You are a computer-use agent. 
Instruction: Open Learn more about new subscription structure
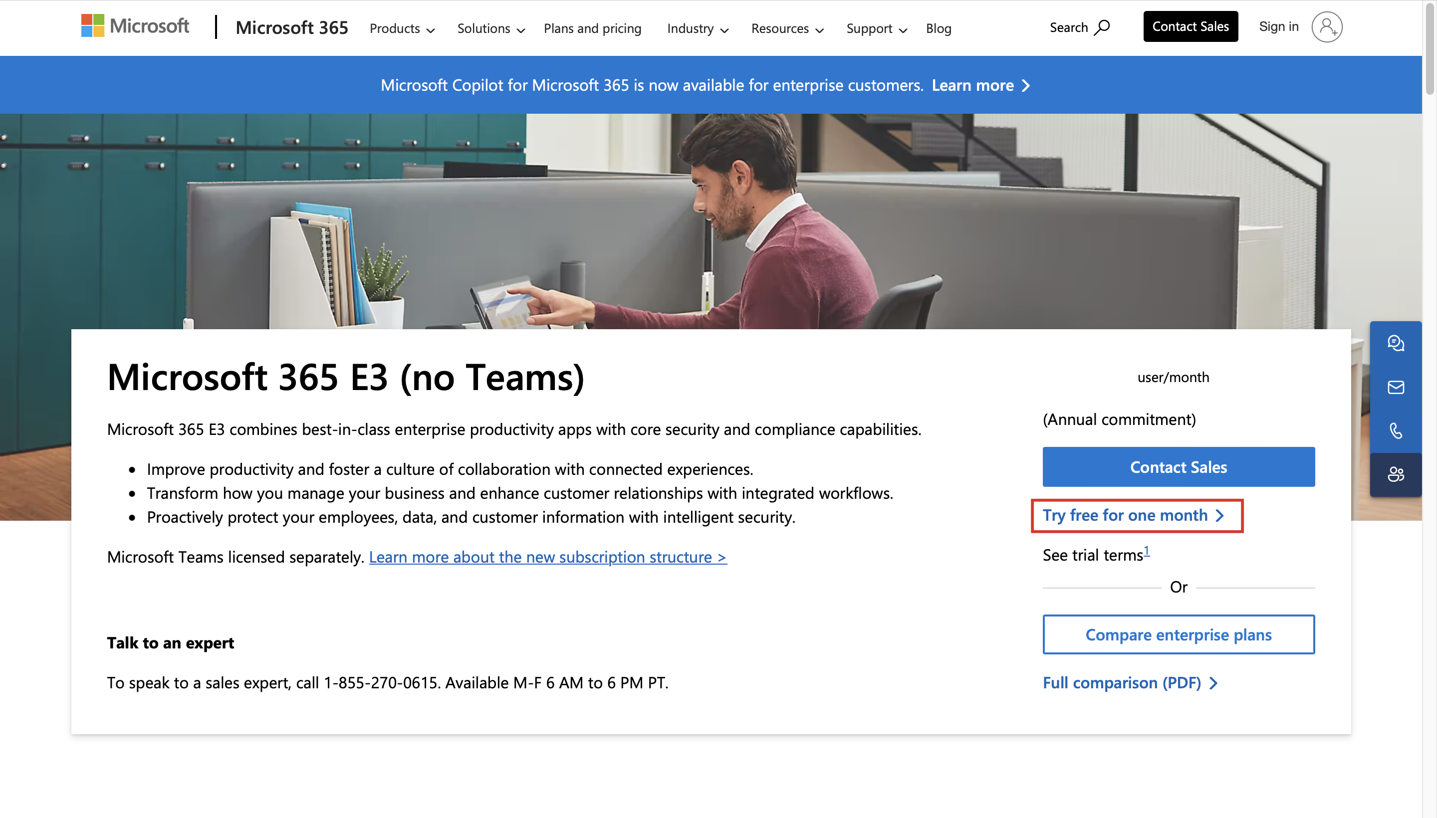pyautogui.click(x=547, y=557)
